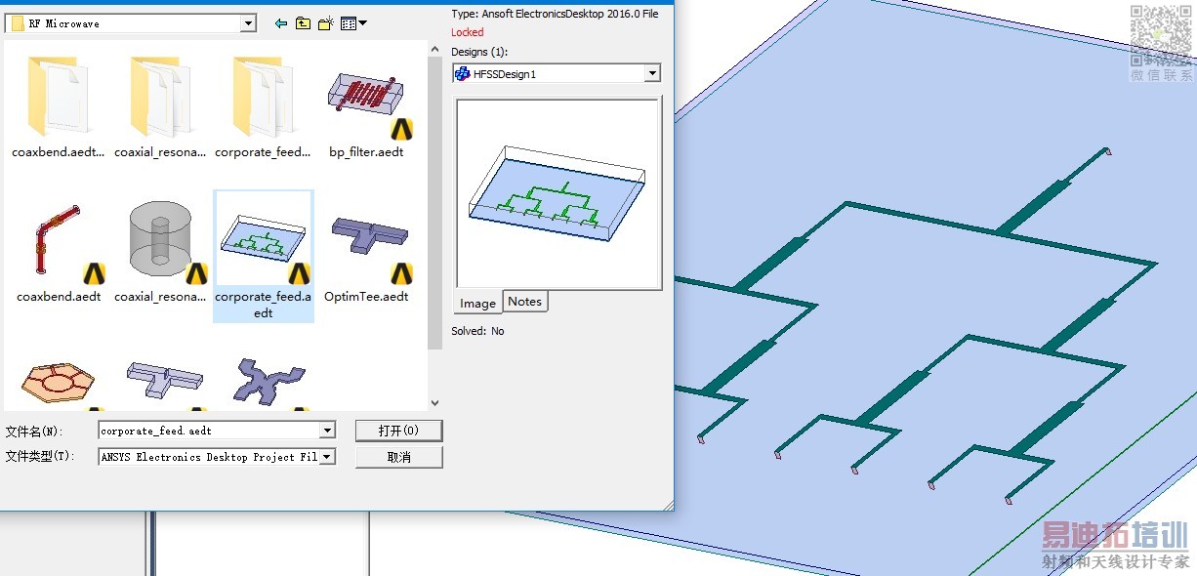This screenshot has width=1197, height=576.
Task: Select the coaxbend.aedt project file
Action: point(59,252)
